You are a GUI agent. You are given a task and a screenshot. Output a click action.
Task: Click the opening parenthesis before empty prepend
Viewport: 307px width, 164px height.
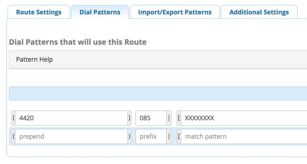13,136
